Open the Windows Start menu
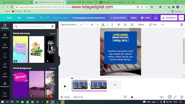The height and width of the screenshot is (104, 185). 2,102
